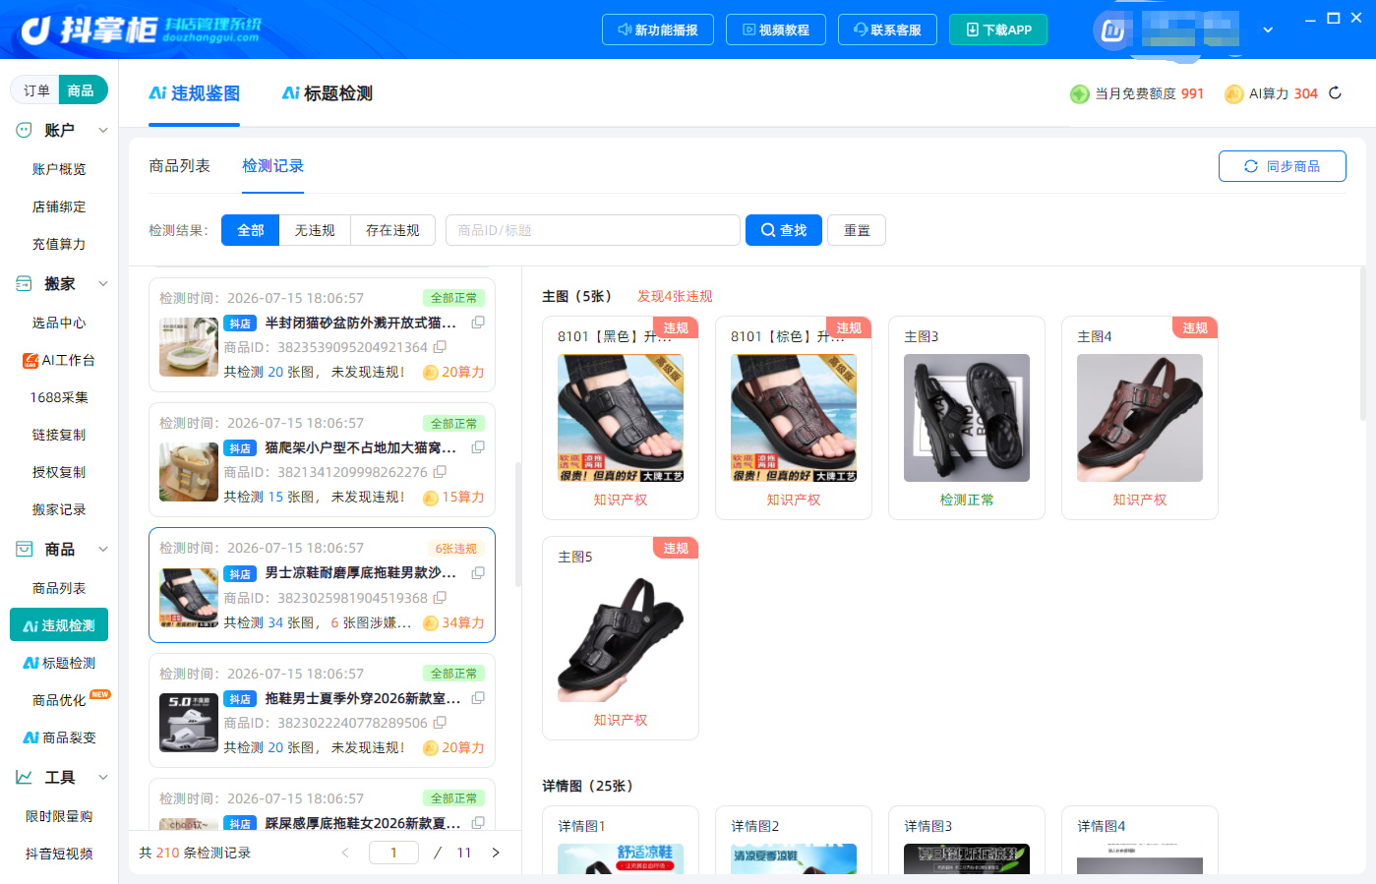This screenshot has height=884, width=1376.
Task: Copy product ID 3823025981904519368
Action: point(440,598)
